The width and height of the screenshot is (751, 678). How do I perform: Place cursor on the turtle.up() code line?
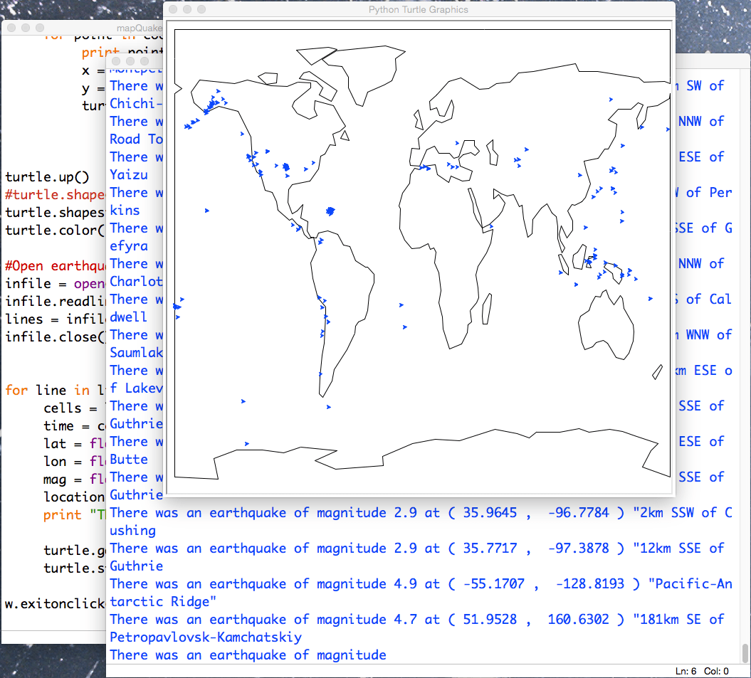[x=48, y=177]
